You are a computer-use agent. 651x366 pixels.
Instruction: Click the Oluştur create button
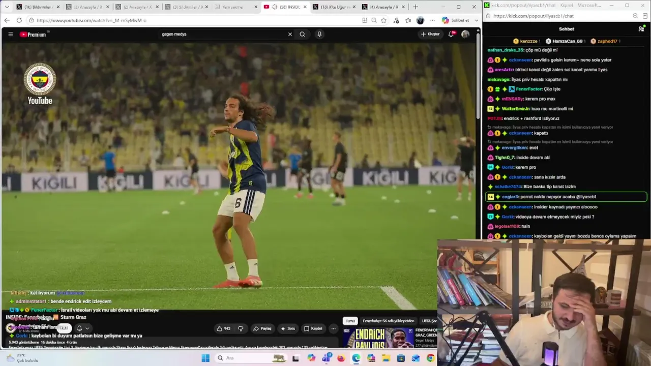[430, 34]
